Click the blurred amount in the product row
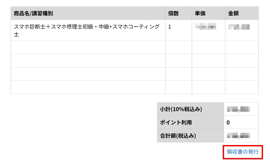This screenshot has height=166, width=270. 239,27
